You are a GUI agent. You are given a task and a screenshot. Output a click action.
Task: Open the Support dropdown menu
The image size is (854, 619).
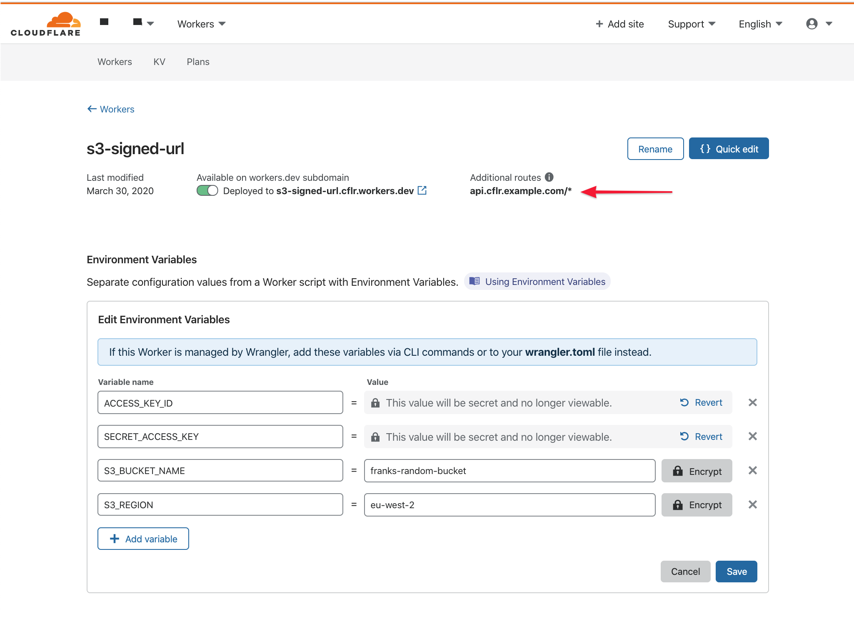[692, 24]
